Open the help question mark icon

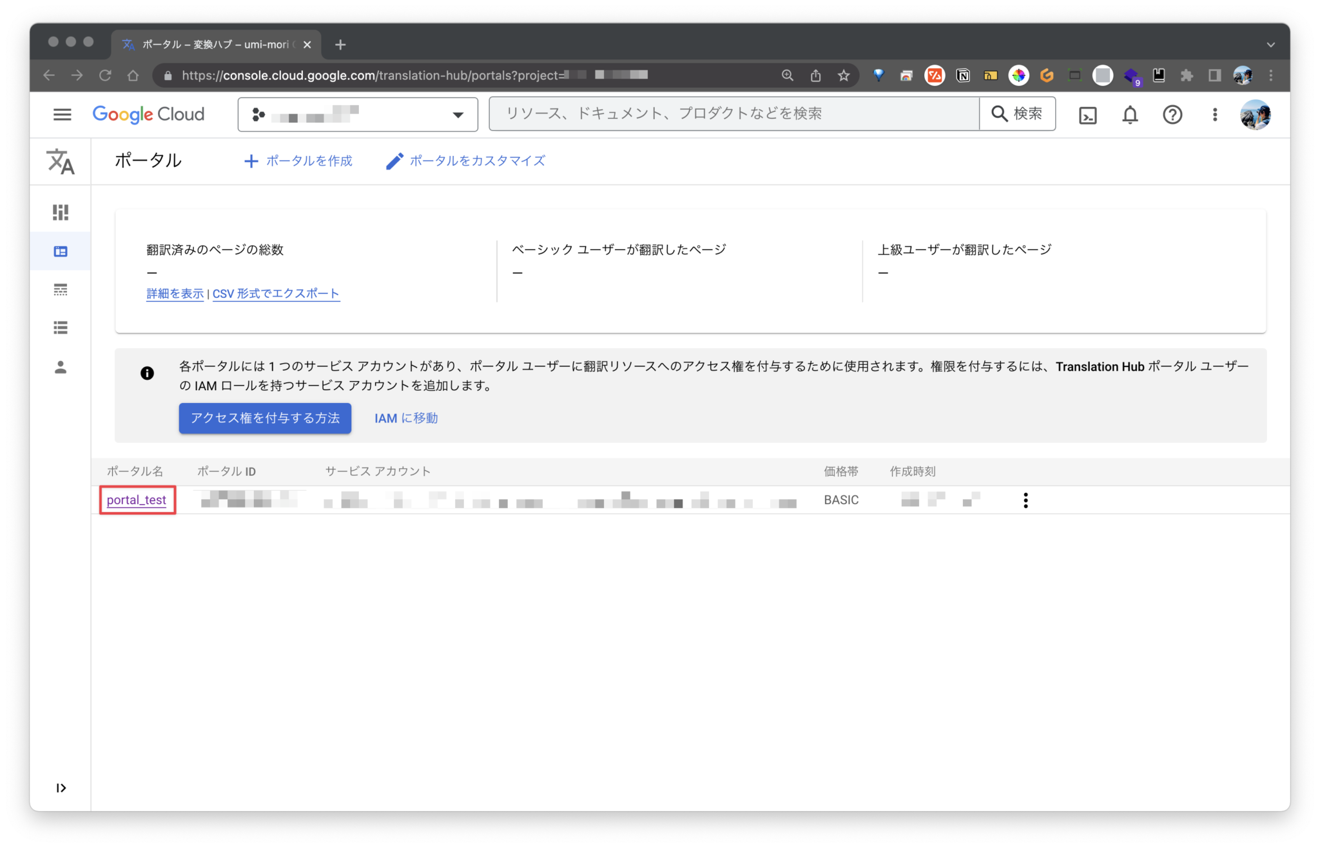click(1172, 114)
